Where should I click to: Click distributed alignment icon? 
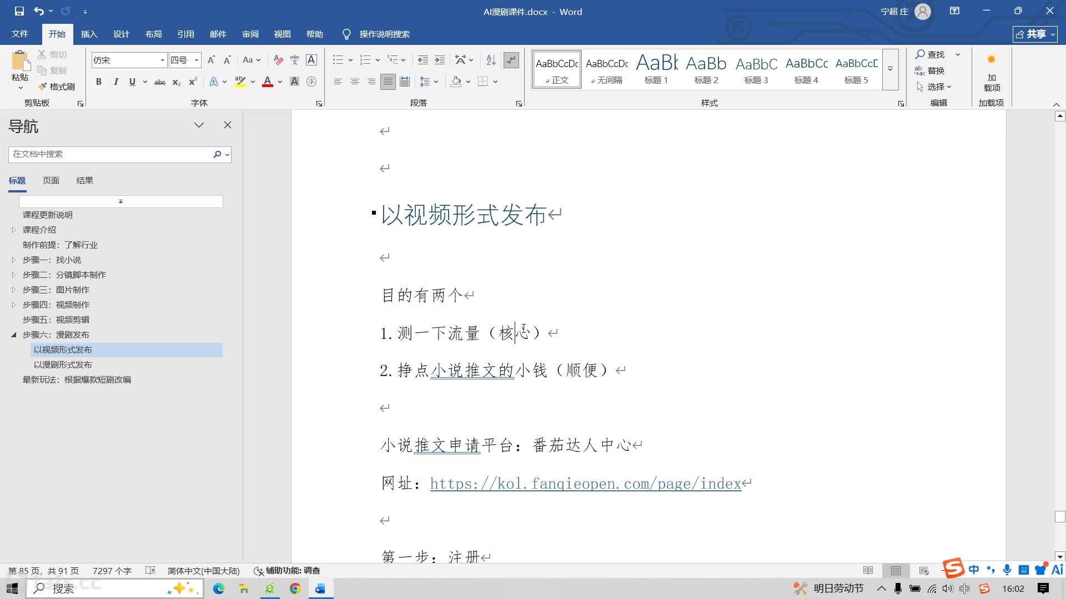tap(405, 82)
